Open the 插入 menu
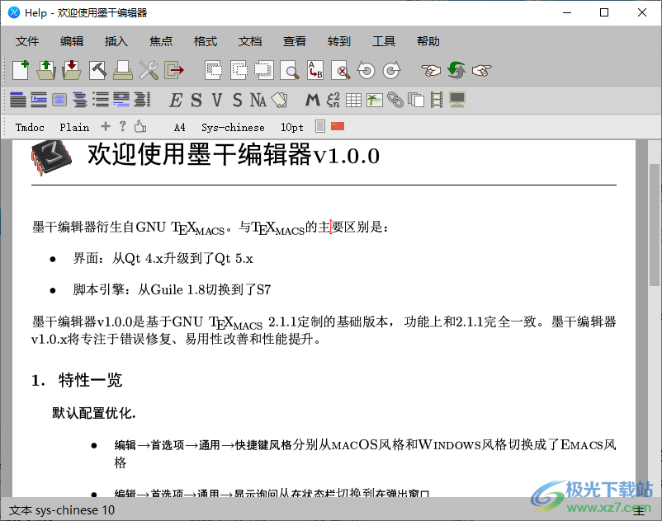Screen dimensions: 662x521 point(116,41)
